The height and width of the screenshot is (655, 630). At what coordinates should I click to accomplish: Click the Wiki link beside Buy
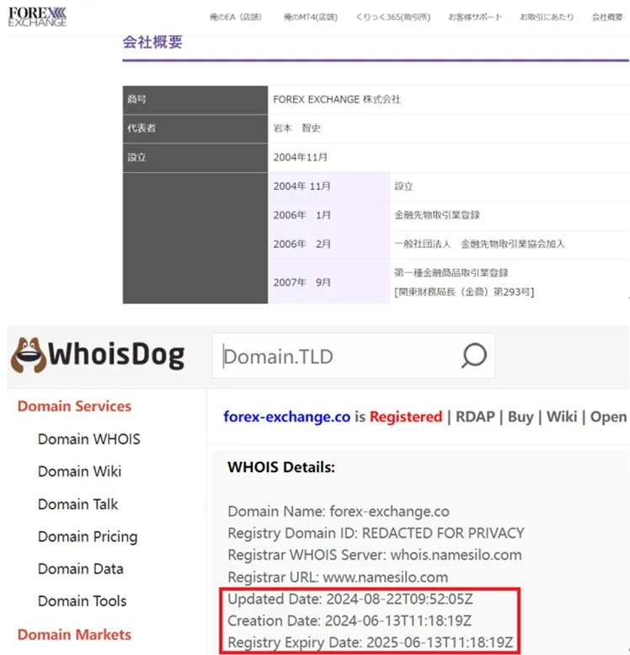(562, 417)
